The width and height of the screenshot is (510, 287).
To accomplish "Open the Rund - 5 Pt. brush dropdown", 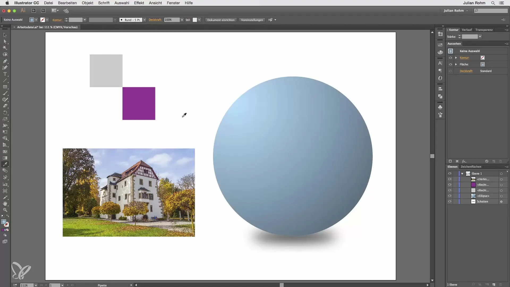I will (144, 20).
